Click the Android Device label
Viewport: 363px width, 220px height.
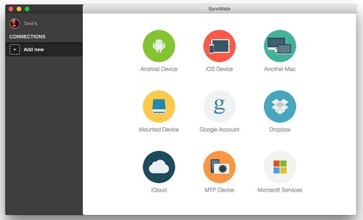tap(159, 69)
